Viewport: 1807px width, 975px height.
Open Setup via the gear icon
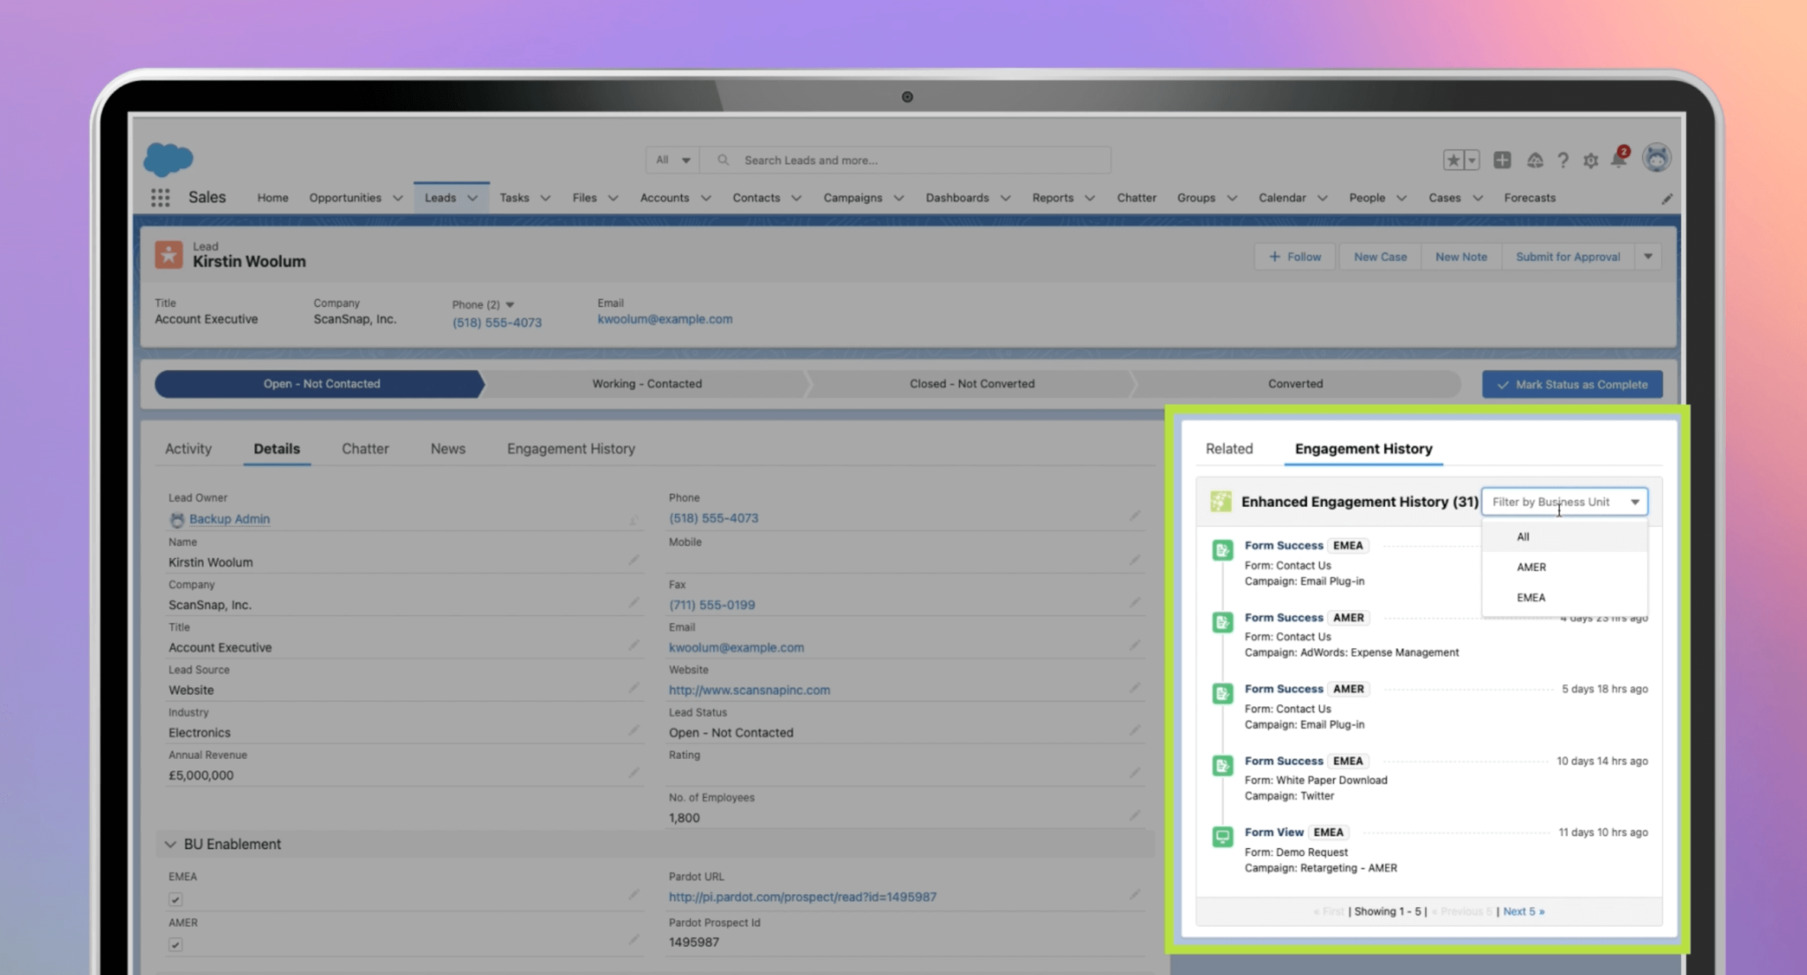click(x=1592, y=160)
